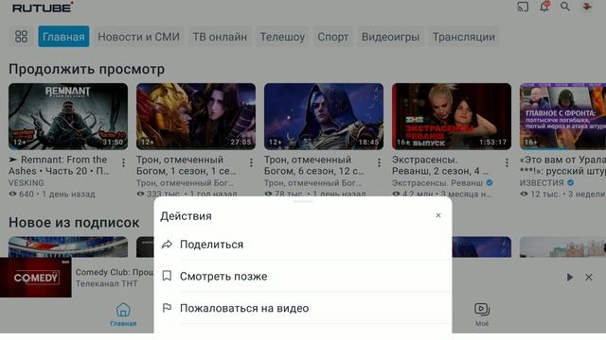This screenshot has height=340, width=606.
Task: Open more options for Трон 1 сезон video
Action: coord(251,163)
